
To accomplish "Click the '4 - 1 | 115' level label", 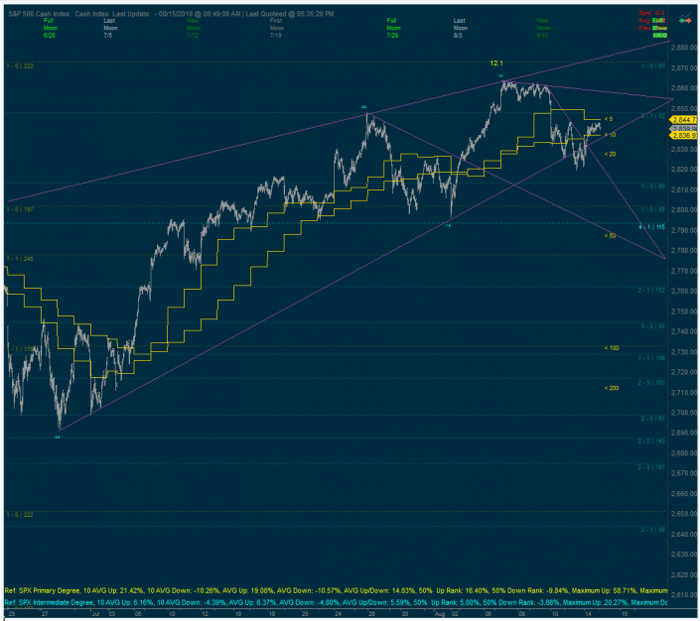I will click(x=651, y=227).
